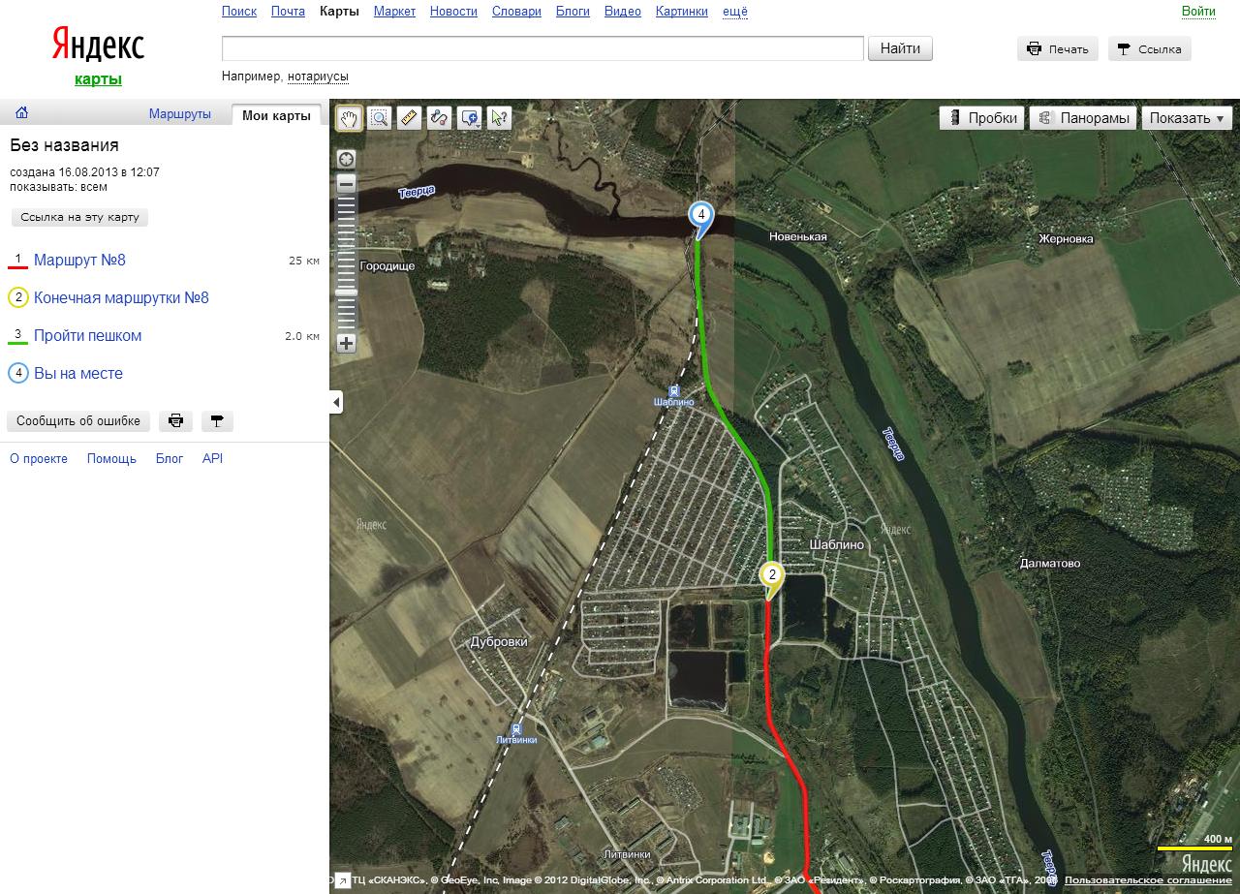Click the нотариусы example link
Screen dimensions: 1240x894
point(318,77)
